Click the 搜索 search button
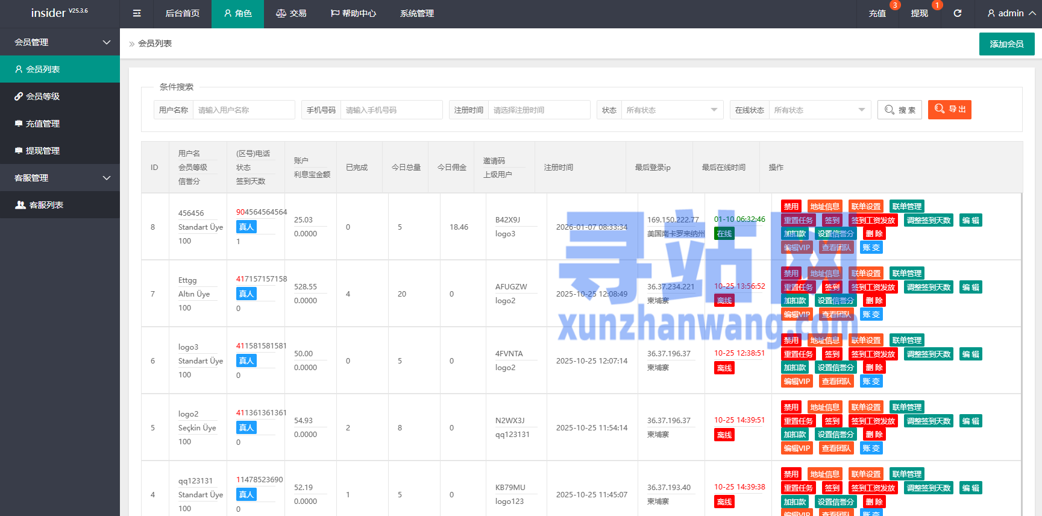Viewport: 1042px width, 516px height. pyautogui.click(x=900, y=110)
